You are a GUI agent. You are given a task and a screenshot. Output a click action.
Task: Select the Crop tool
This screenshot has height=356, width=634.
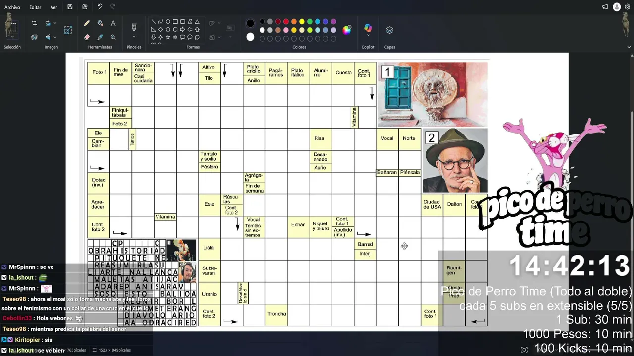pyautogui.click(x=34, y=23)
